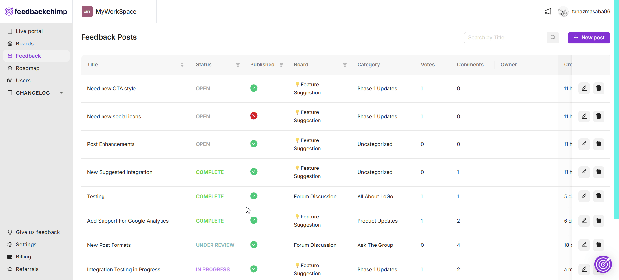The image size is (619, 280).
Task: Open the Status column filter
Action: [238, 65]
